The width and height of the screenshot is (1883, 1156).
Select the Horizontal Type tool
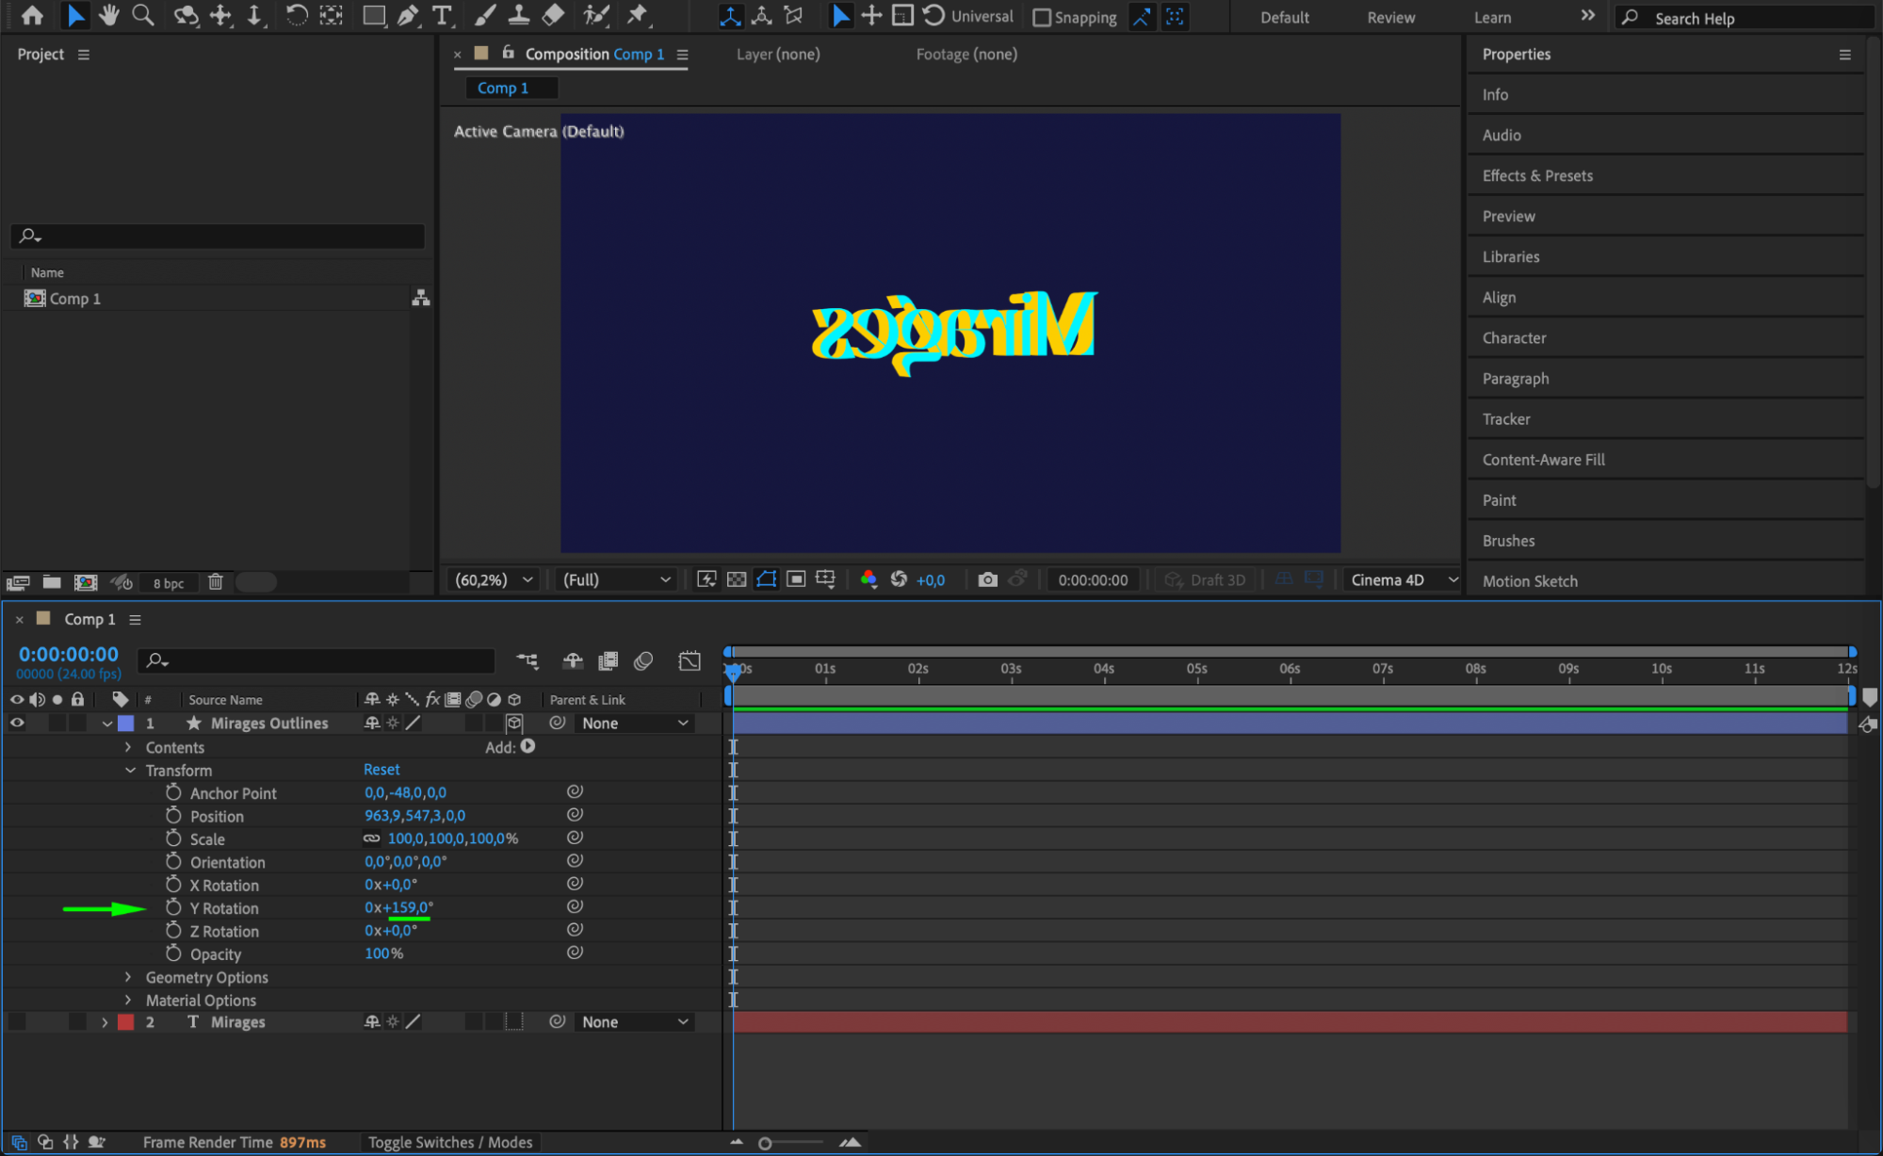(441, 15)
